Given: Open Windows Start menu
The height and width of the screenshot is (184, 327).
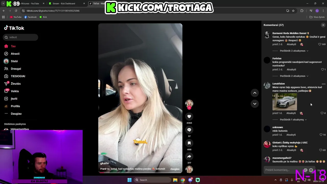Looking at the screenshot, I should click(129, 180).
